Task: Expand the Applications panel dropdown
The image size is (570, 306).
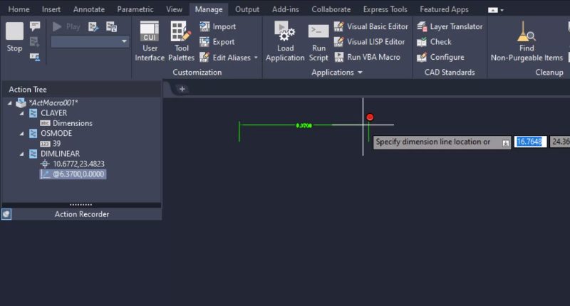Action: click(360, 73)
